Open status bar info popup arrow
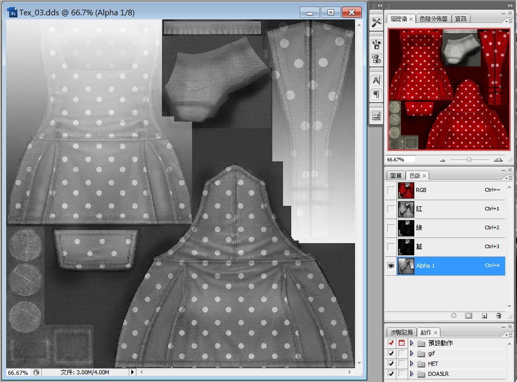The height and width of the screenshot is (382, 517). pyautogui.click(x=132, y=372)
